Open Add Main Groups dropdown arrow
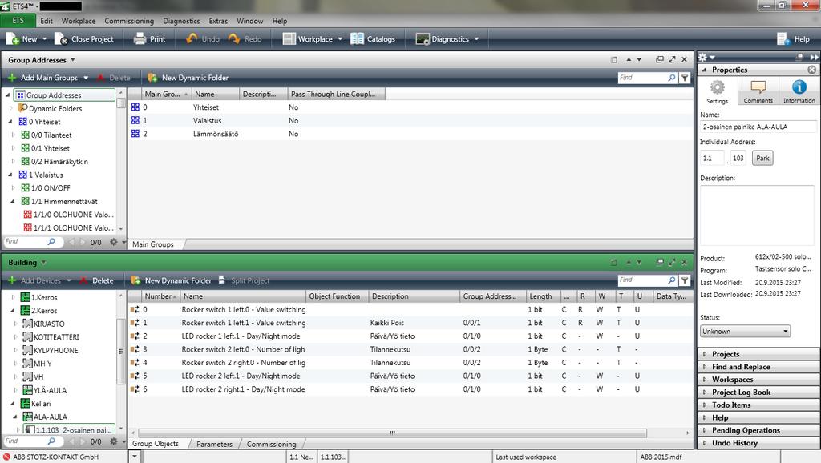The image size is (821, 463). (x=86, y=78)
